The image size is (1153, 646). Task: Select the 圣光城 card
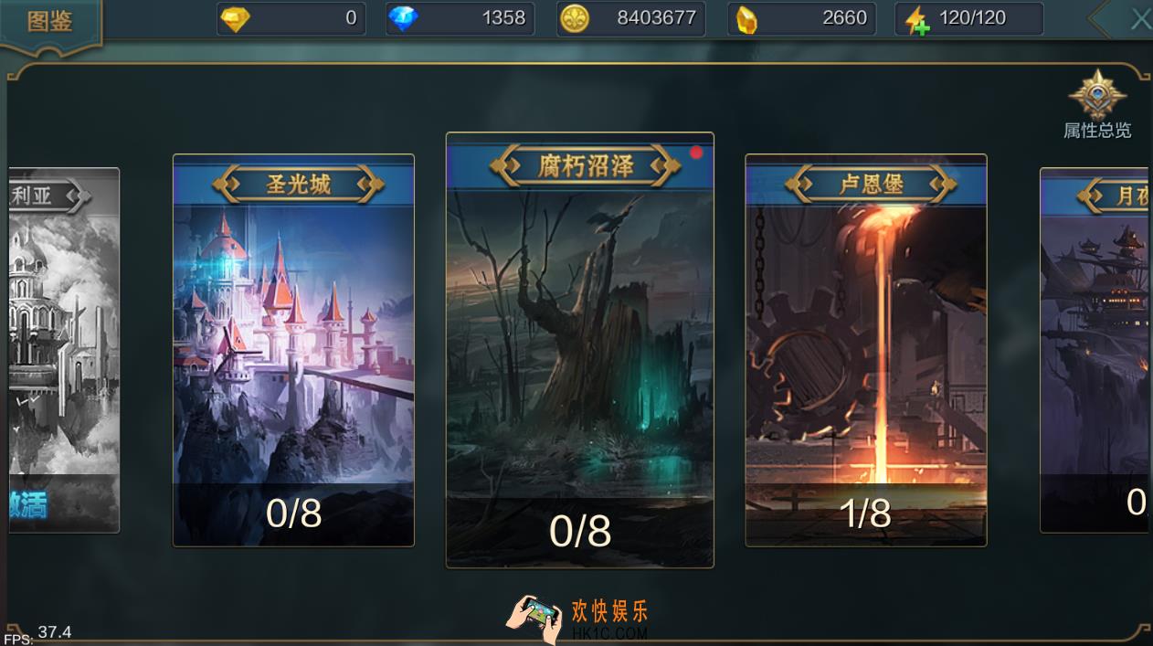point(293,351)
